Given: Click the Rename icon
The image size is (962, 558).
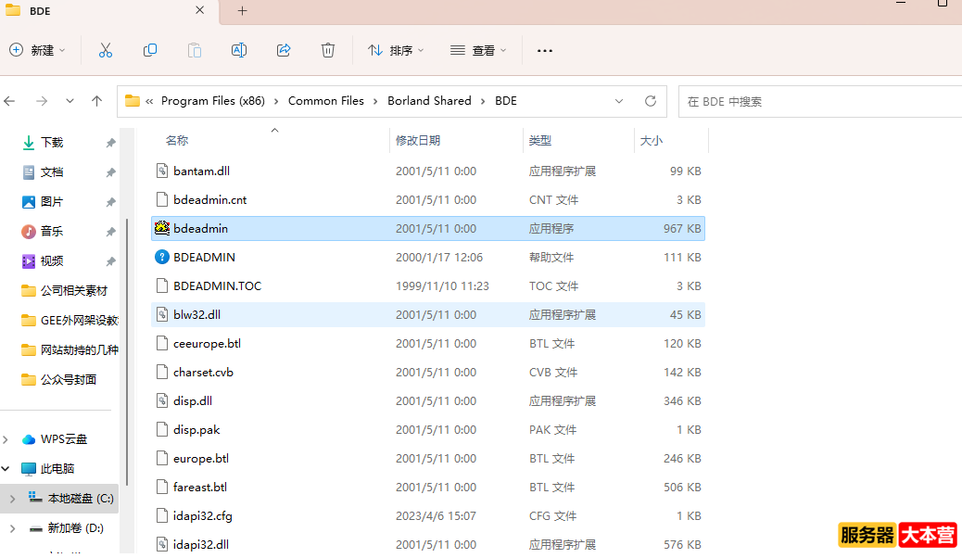Looking at the screenshot, I should 239,50.
